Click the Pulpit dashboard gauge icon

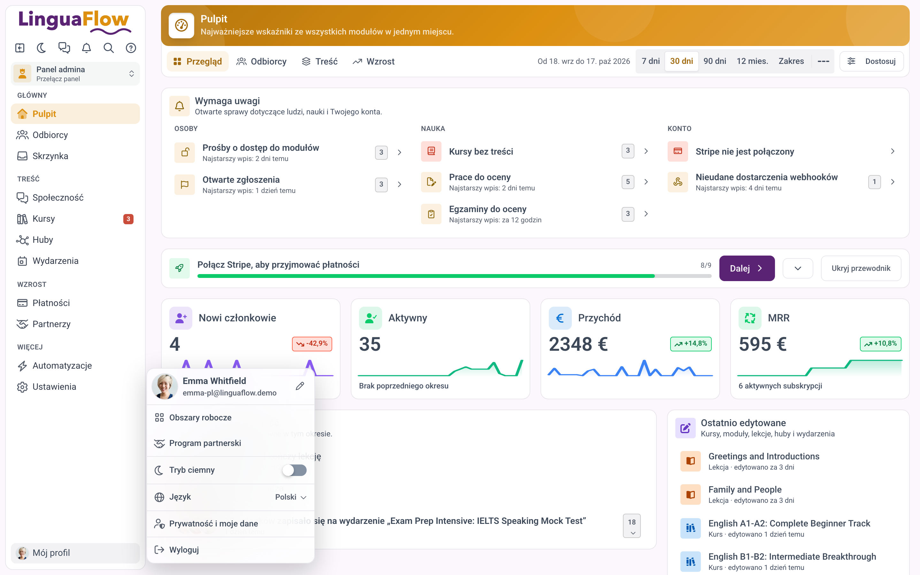[x=181, y=26]
